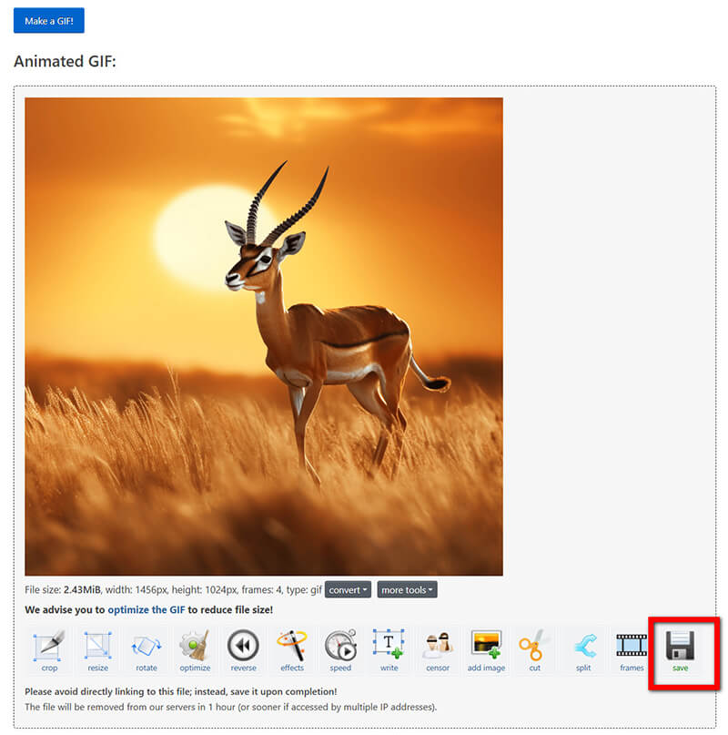Select the rotate tool
728x735 pixels.
(147, 651)
